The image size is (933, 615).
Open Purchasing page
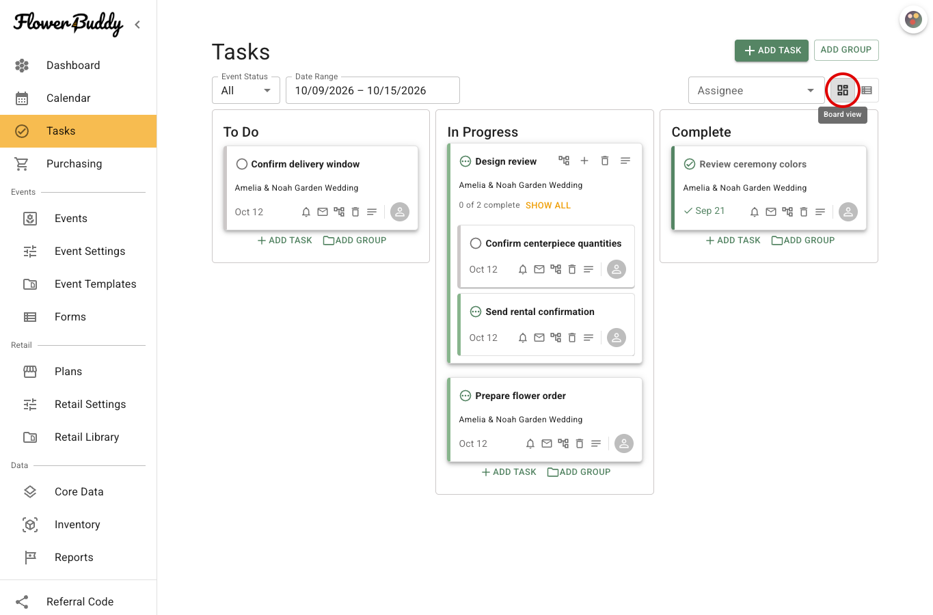coord(78,164)
